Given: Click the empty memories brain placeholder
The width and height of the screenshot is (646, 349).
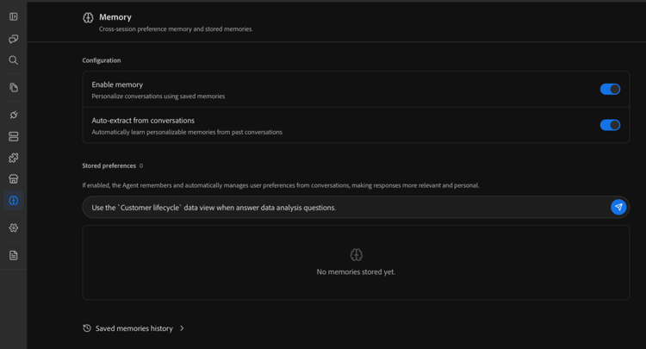Looking at the screenshot, I should 356,255.
